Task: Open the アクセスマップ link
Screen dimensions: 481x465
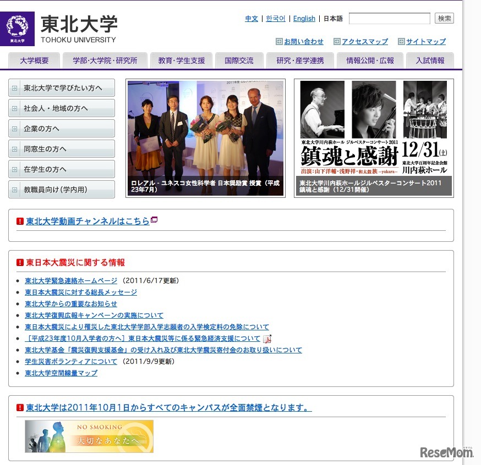Action: 365,41
